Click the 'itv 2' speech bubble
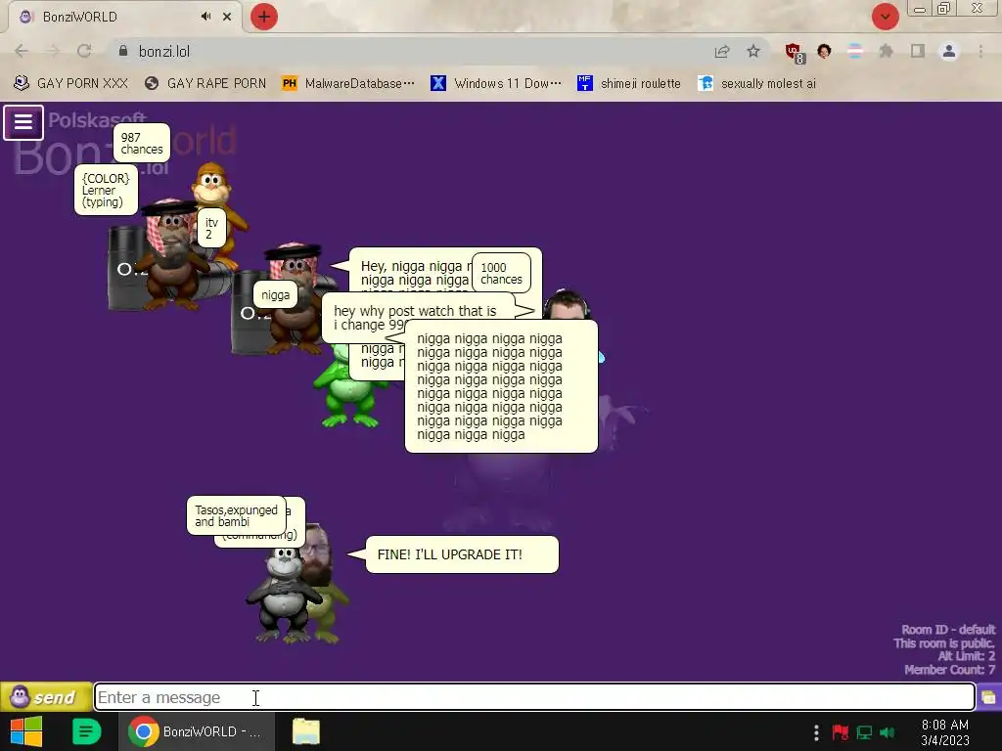1002x751 pixels. tap(211, 228)
